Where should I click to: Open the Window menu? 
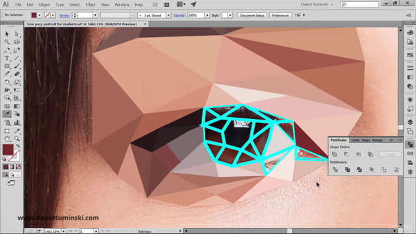[x=122, y=5]
